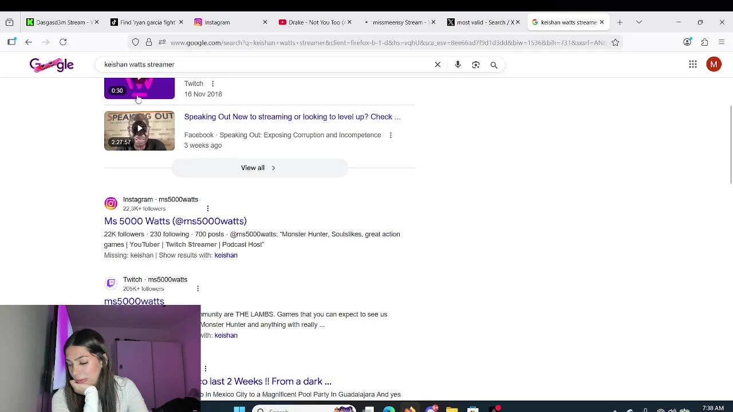Image resolution: width=733 pixels, height=412 pixels.
Task: Switch to the Instagram tab
Action: (230, 22)
